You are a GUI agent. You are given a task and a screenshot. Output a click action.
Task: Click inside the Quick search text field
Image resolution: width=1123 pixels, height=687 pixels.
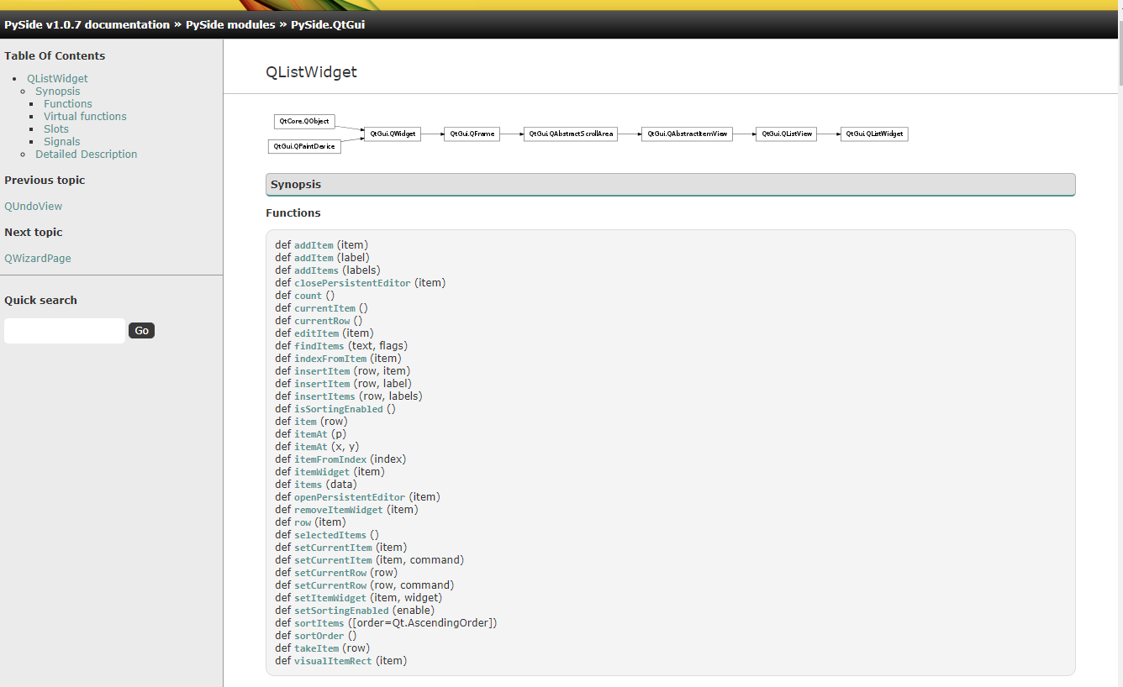(64, 330)
